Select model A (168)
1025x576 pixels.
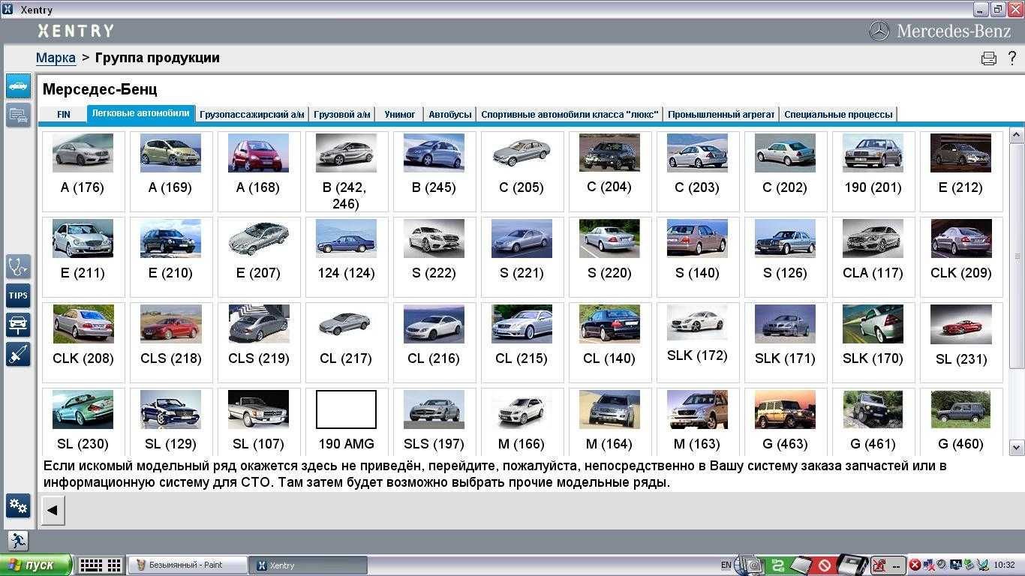point(258,171)
